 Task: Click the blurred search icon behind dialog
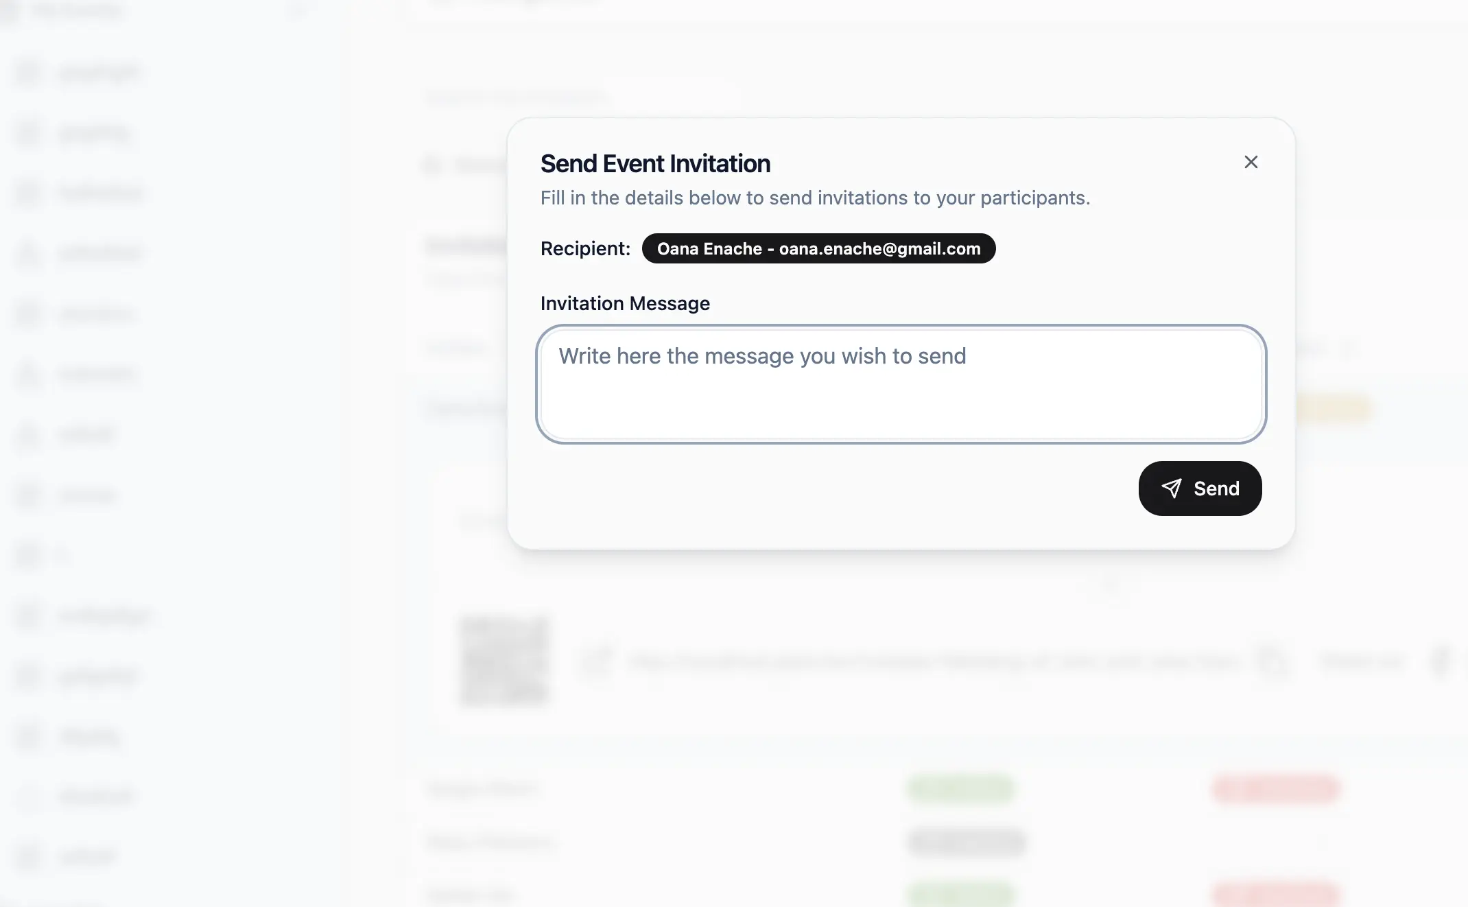(432, 165)
